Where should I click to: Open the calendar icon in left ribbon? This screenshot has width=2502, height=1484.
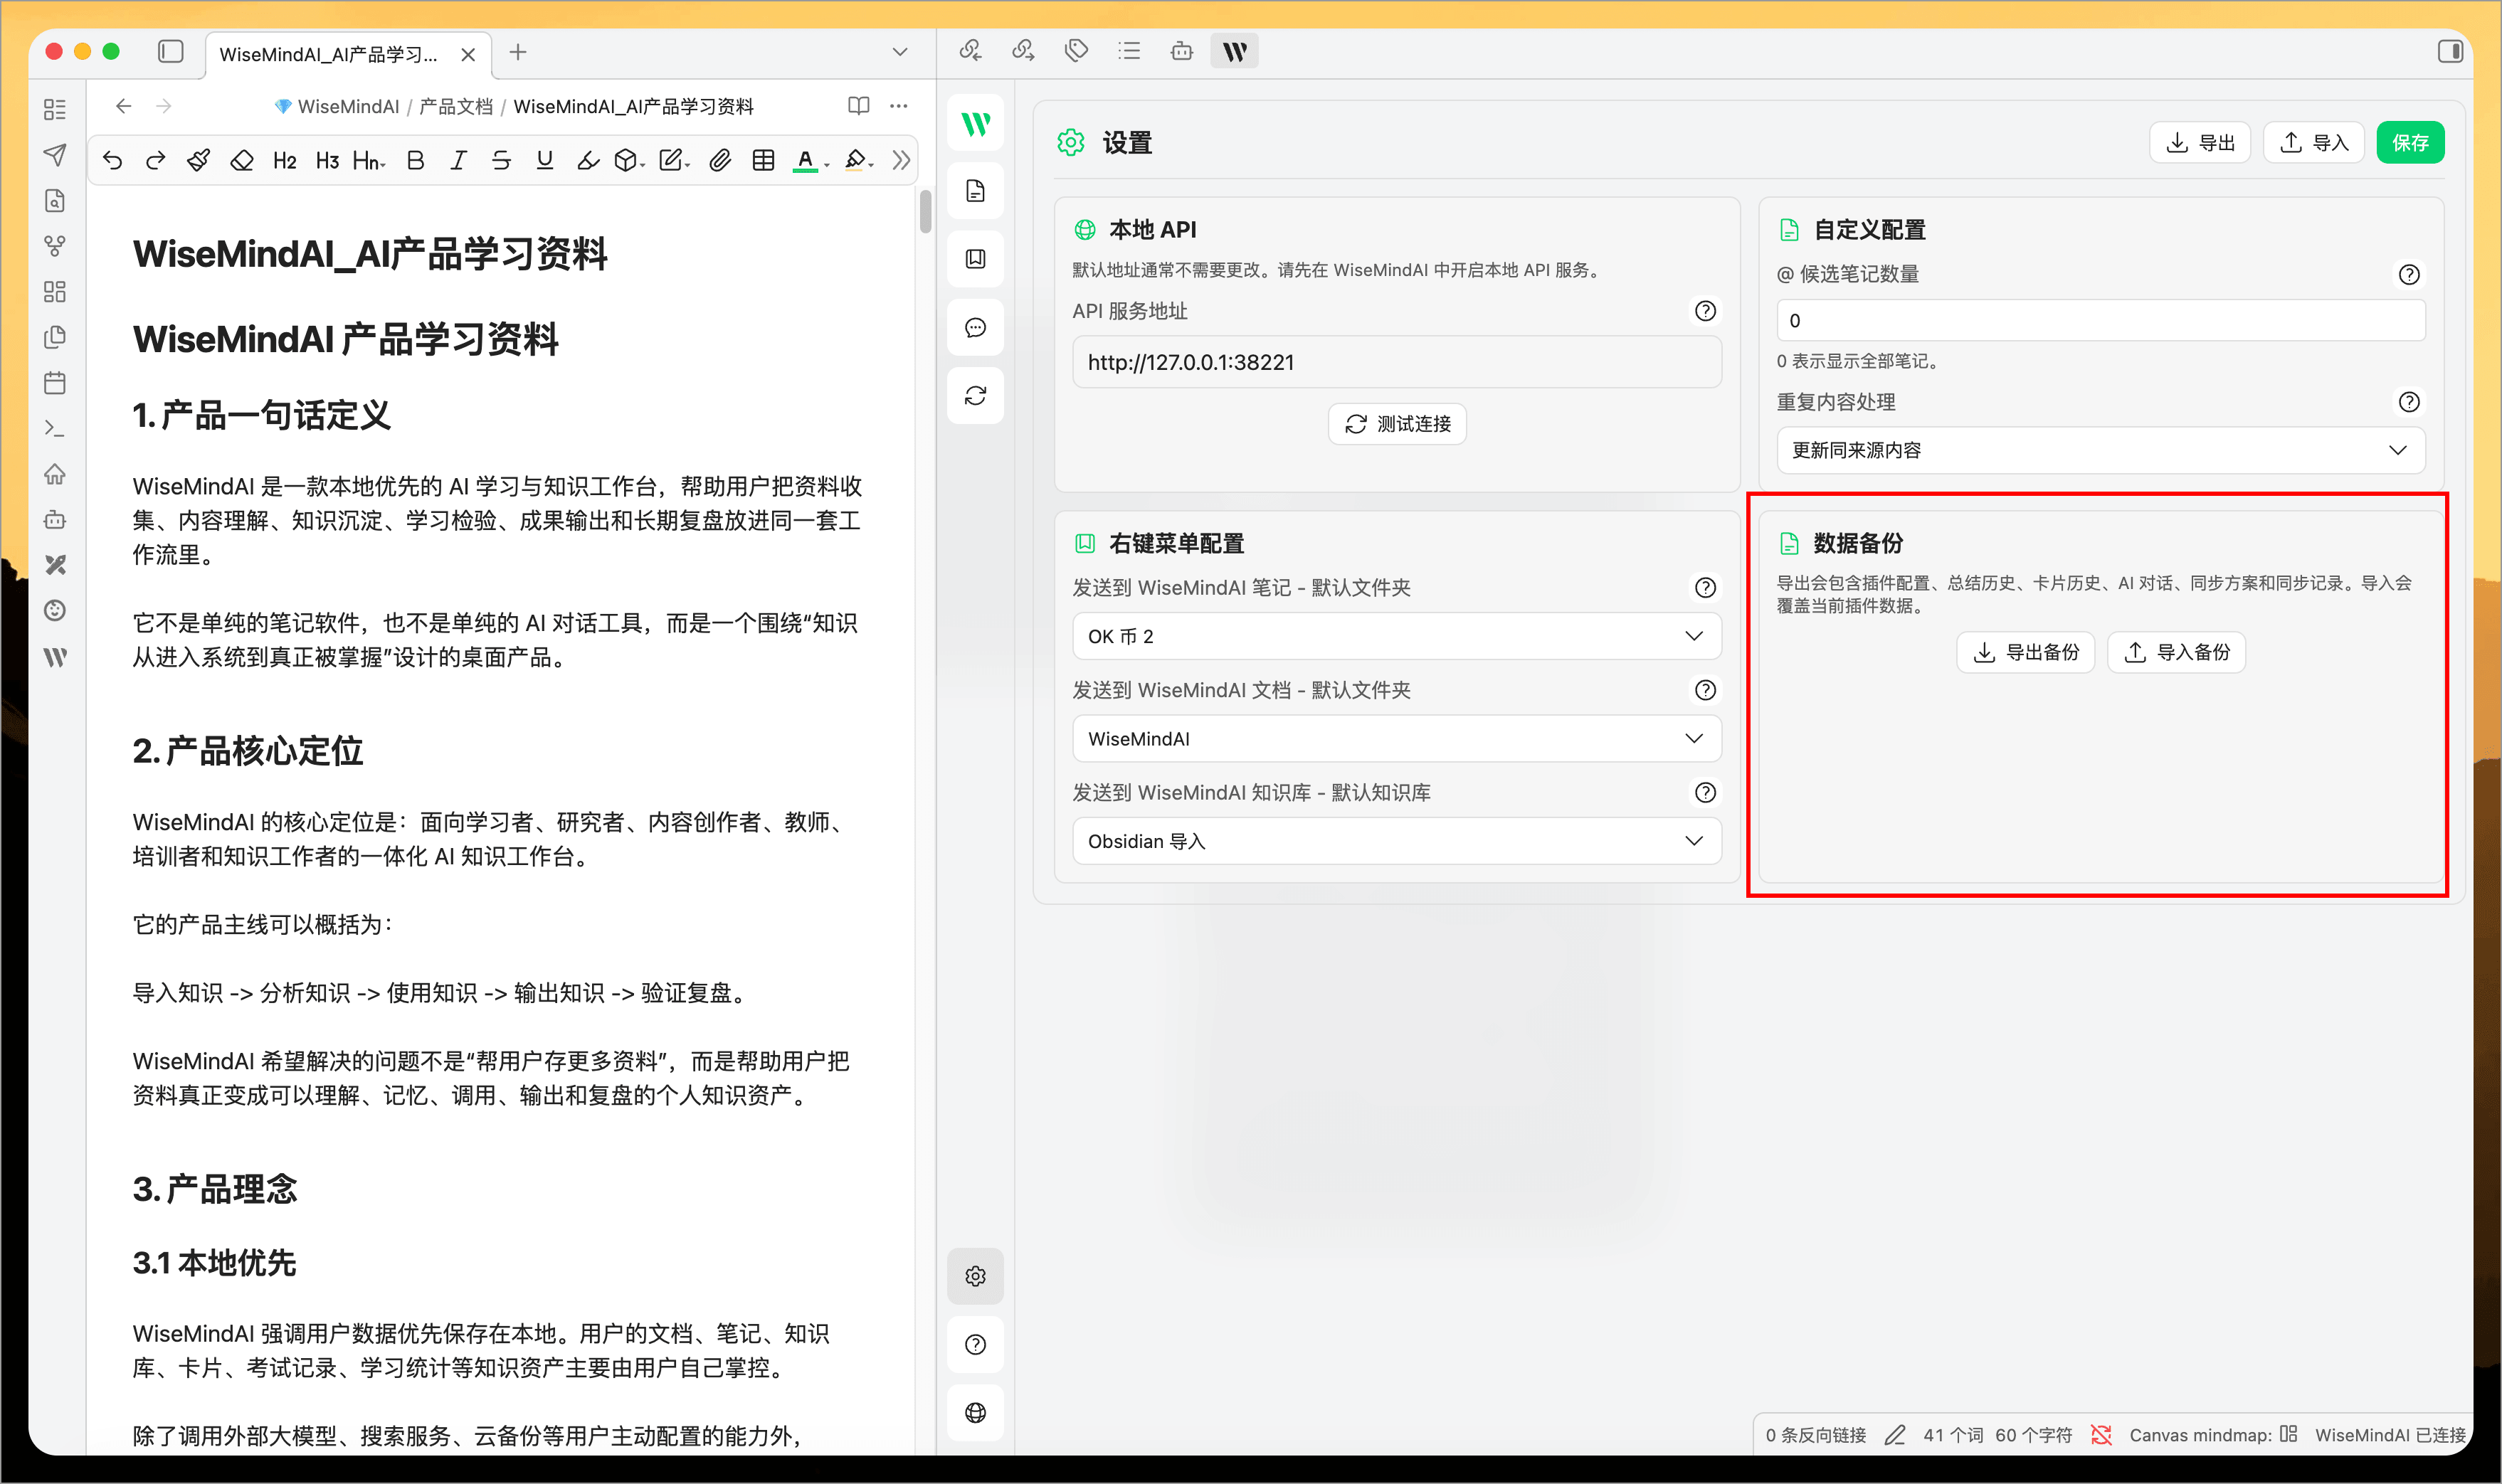pyautogui.click(x=55, y=383)
